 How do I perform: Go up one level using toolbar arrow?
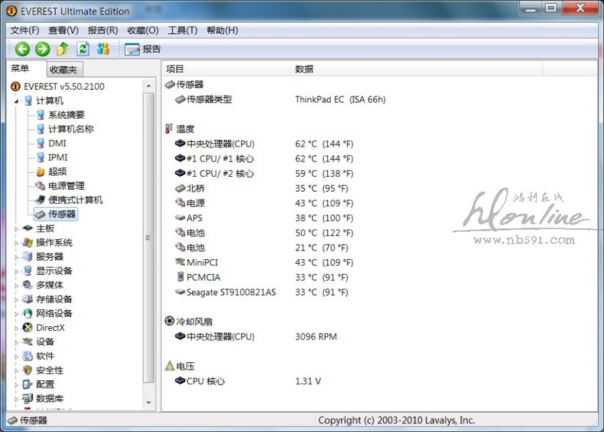tap(62, 49)
